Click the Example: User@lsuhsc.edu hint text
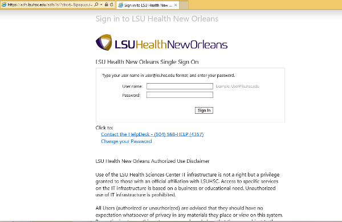Viewport: 342px width, 222px height. 237,87
